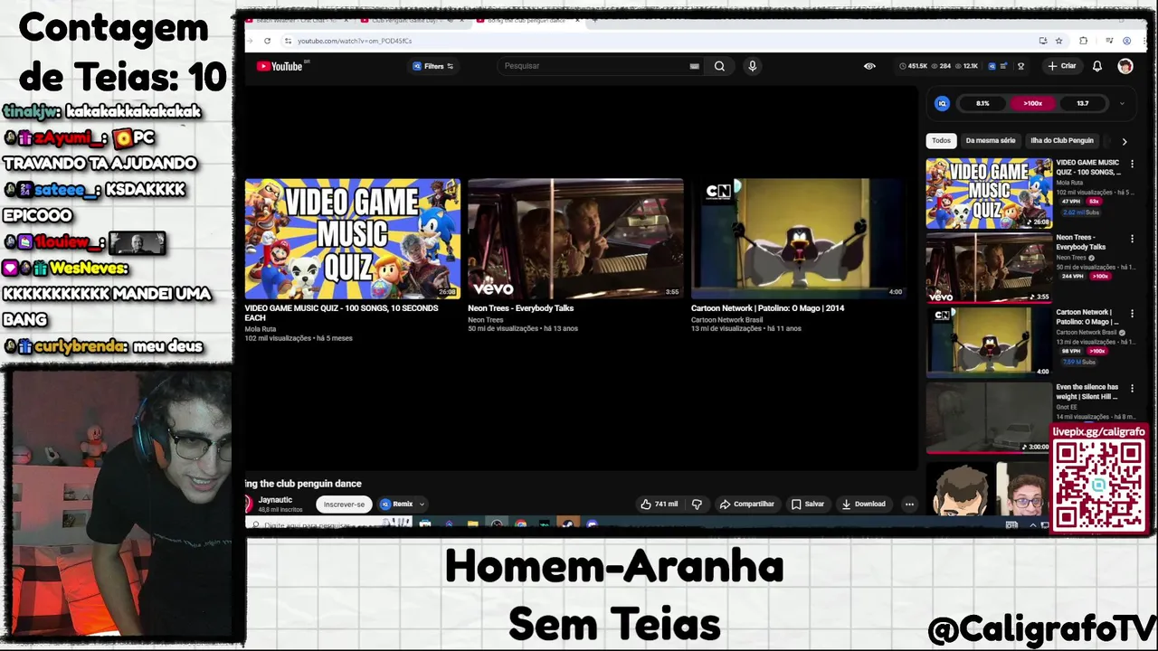Dislike the video with thumbs down
Screen dimensions: 1158x651
[x=697, y=505]
